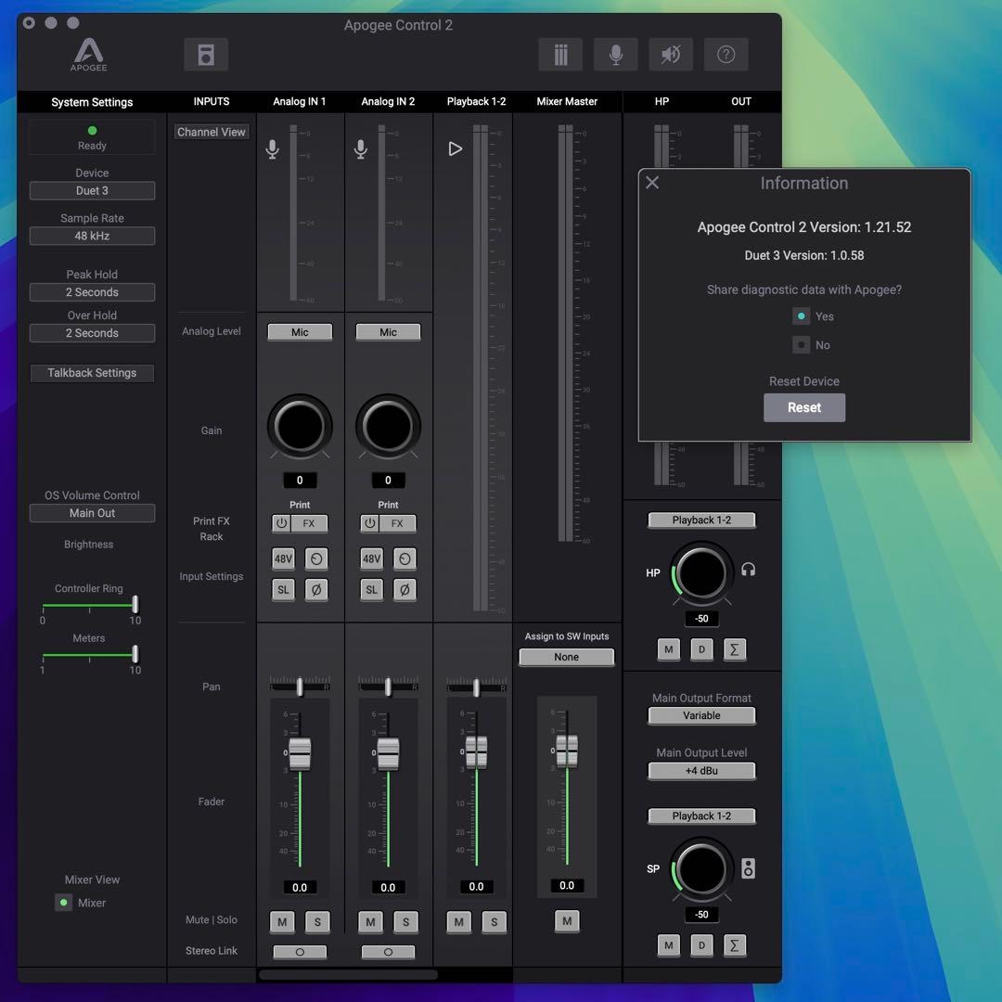Enable Mixer view at bottom left
This screenshot has width=1002, height=1002.
(x=63, y=902)
